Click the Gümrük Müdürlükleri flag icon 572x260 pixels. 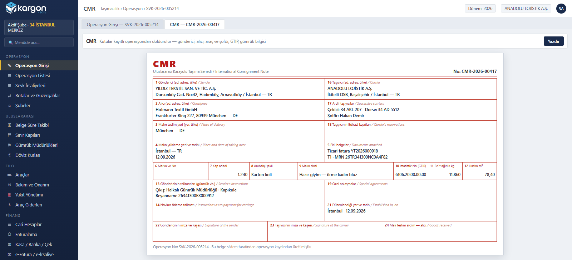(x=10, y=145)
